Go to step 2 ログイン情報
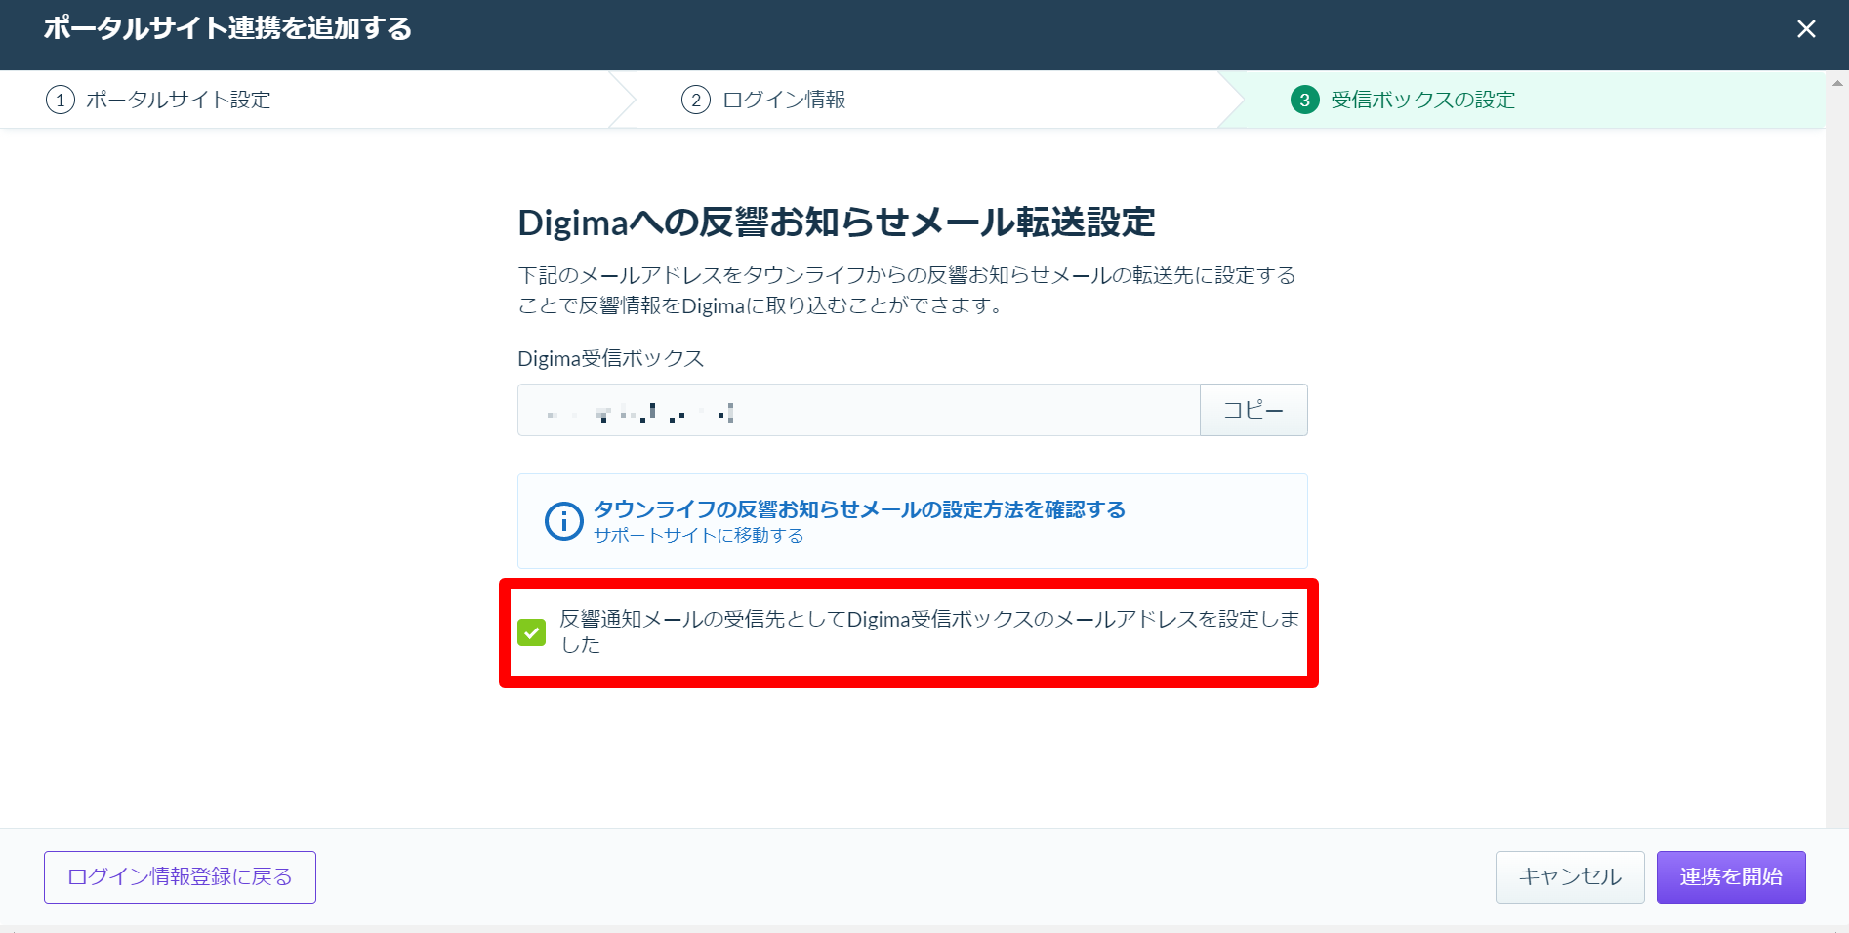 (763, 100)
